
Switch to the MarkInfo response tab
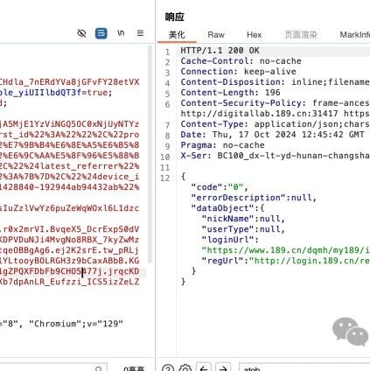(355, 35)
